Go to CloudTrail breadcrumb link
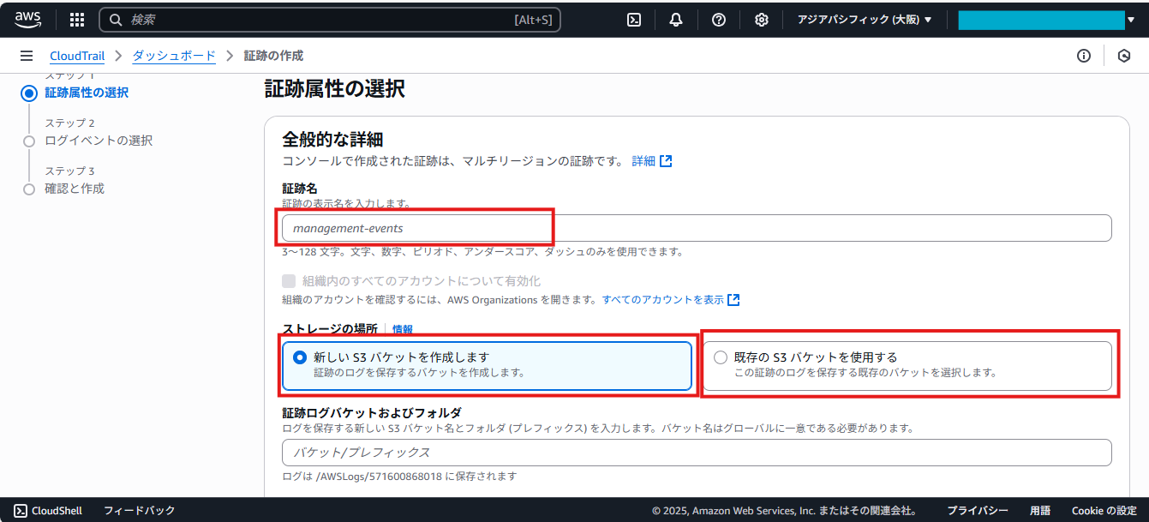Viewport: 1149px width, 522px height. (77, 56)
